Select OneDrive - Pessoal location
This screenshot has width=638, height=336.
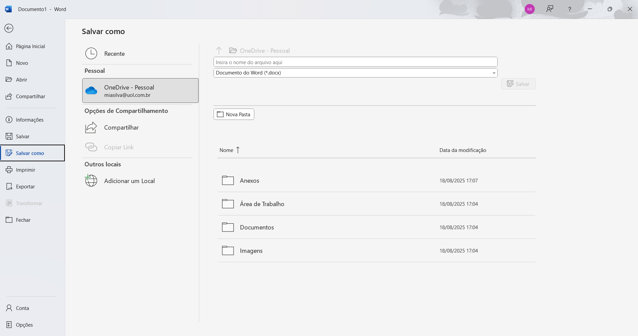(140, 91)
